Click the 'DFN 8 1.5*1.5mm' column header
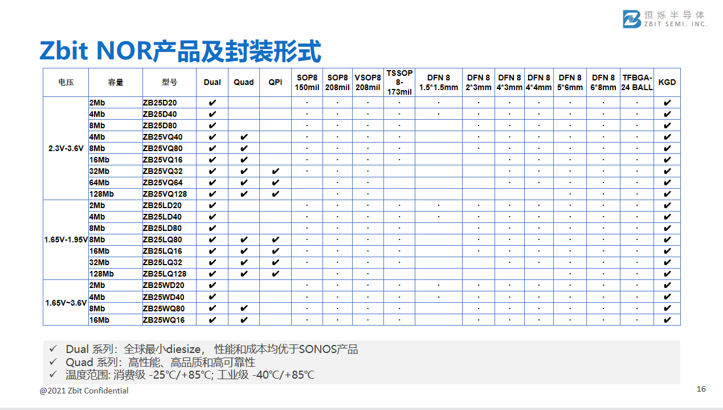 pos(439,82)
